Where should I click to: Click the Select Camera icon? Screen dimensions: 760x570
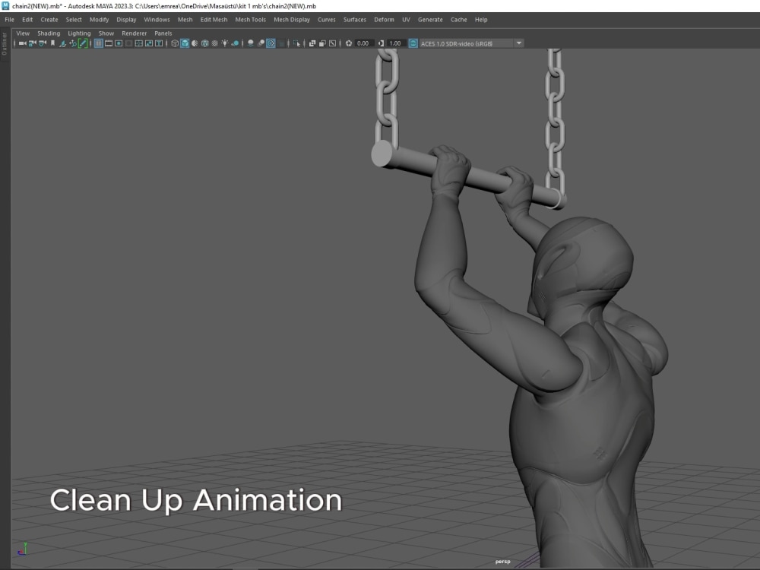22,43
